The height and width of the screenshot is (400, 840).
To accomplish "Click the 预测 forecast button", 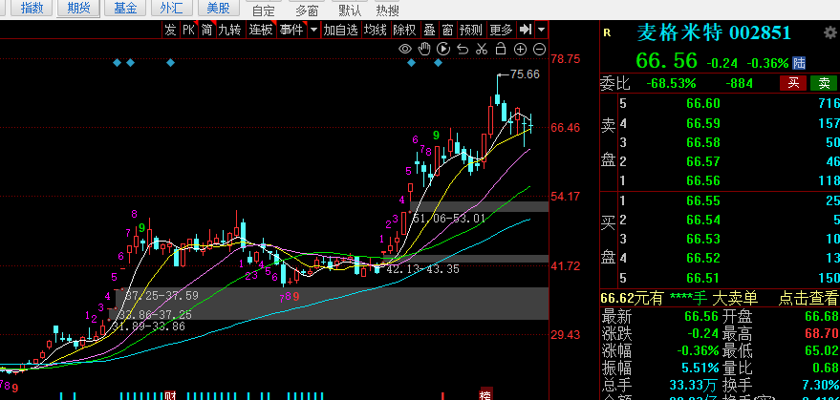I will click(x=471, y=30).
